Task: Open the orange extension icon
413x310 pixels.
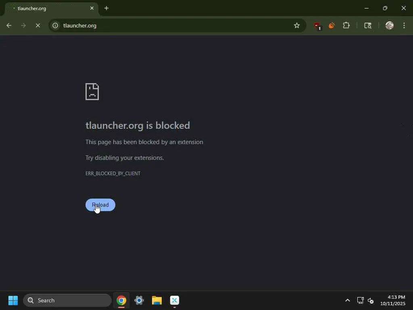Action: (332, 25)
